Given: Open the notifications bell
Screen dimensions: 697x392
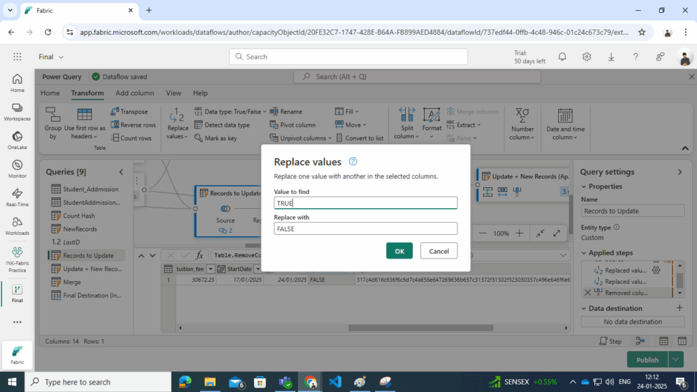Looking at the screenshot, I should (562, 57).
